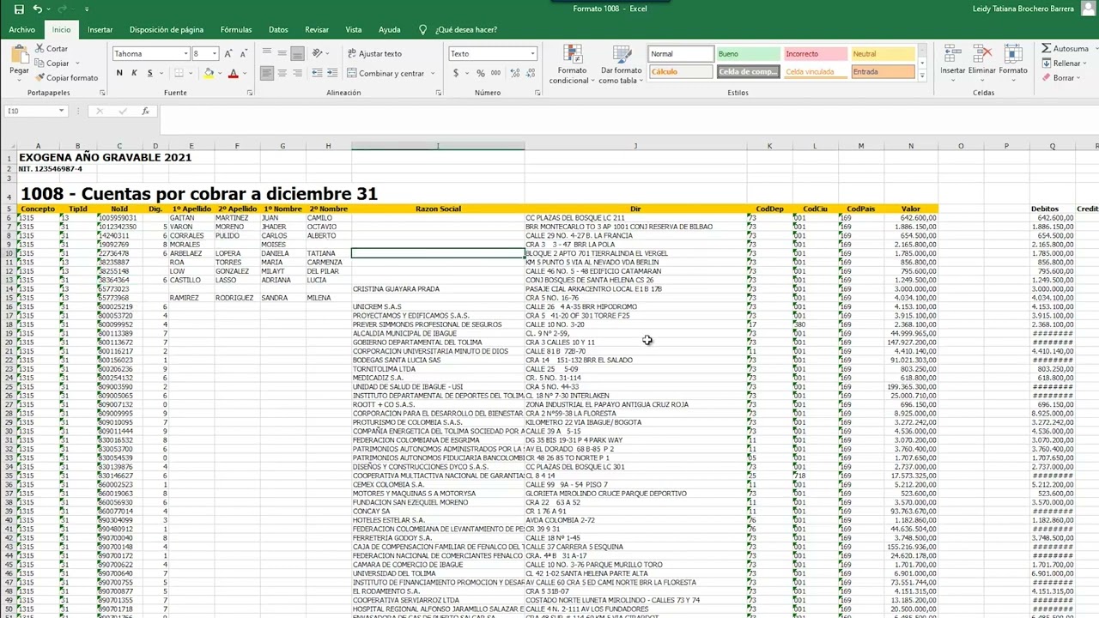The image size is (1099, 618).
Task: Toggle bold N formatting
Action: point(119,74)
